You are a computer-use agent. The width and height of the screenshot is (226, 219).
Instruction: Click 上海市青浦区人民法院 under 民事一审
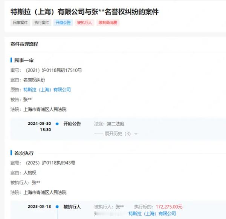(x=45, y=109)
